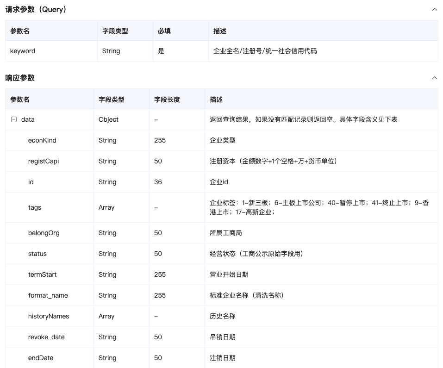The image size is (443, 368).
Task: Click the 经营状态 description text
Action: (x=256, y=254)
